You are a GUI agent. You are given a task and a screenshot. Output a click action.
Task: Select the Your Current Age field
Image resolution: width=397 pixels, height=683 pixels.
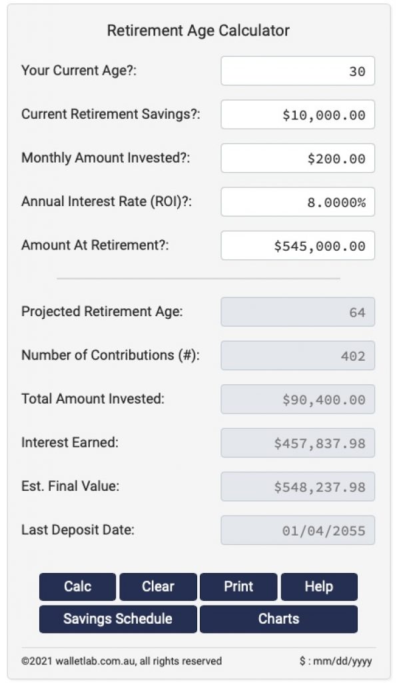[x=298, y=71]
